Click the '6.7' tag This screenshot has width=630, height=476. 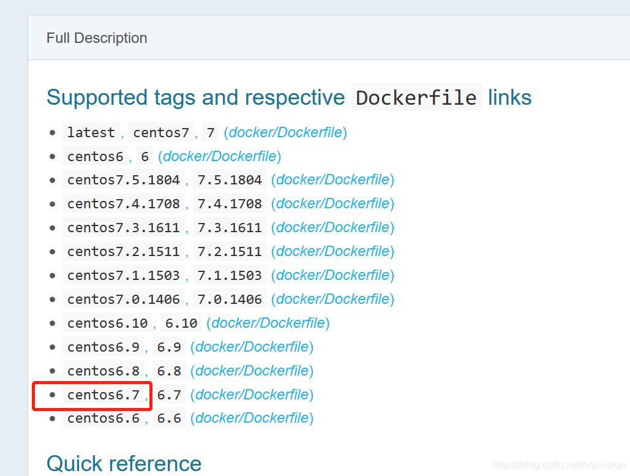(x=169, y=395)
